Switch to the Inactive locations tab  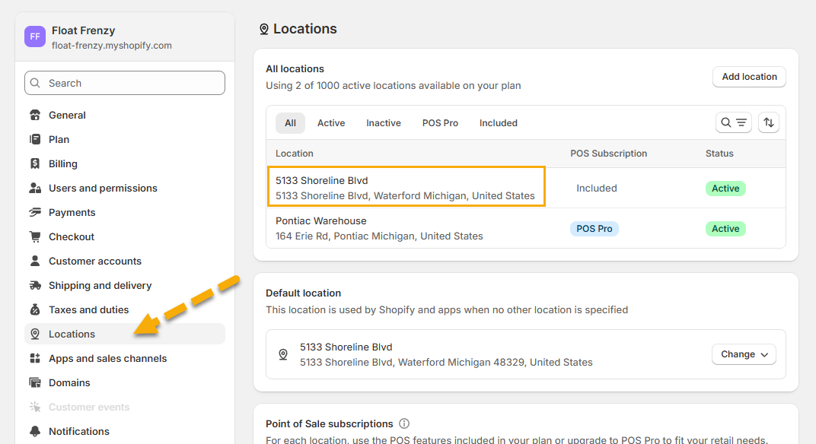[383, 123]
